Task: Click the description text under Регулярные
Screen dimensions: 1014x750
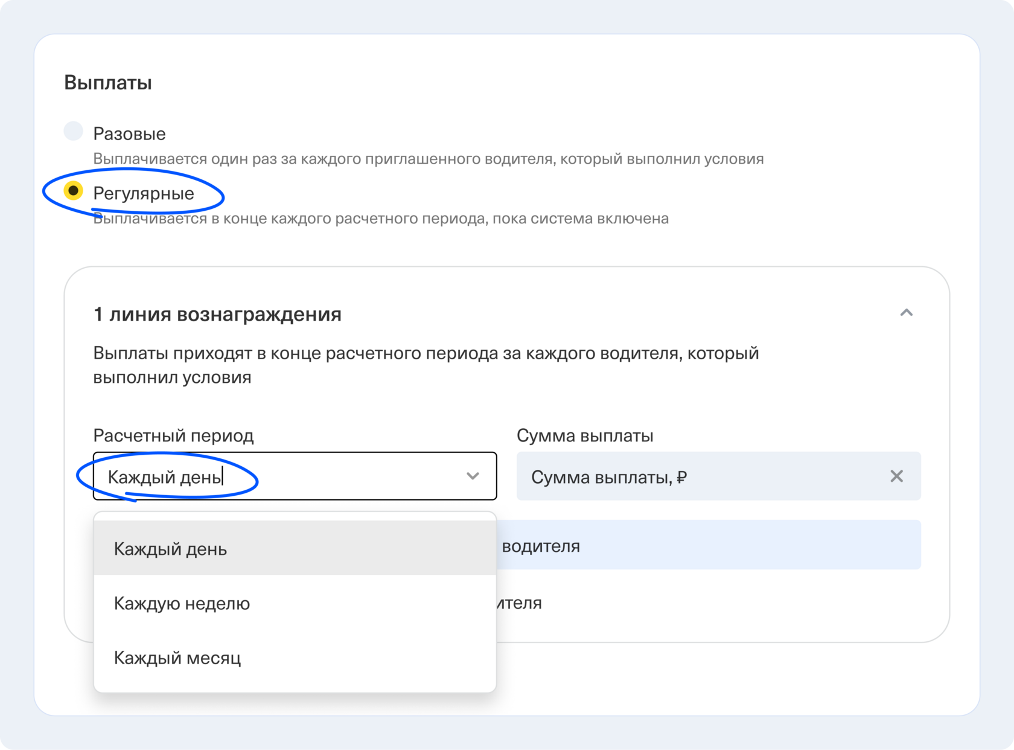Action: (380, 219)
